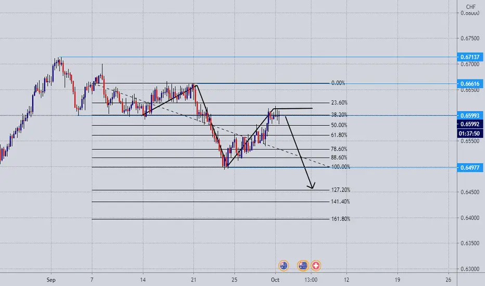This screenshot has height=286, width=485.
Task: Click the 0.64500 price axis label
Action: click(470, 192)
